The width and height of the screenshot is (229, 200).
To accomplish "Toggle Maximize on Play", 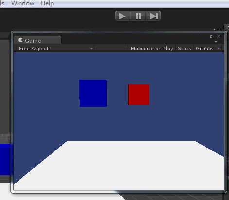I will click(152, 49).
